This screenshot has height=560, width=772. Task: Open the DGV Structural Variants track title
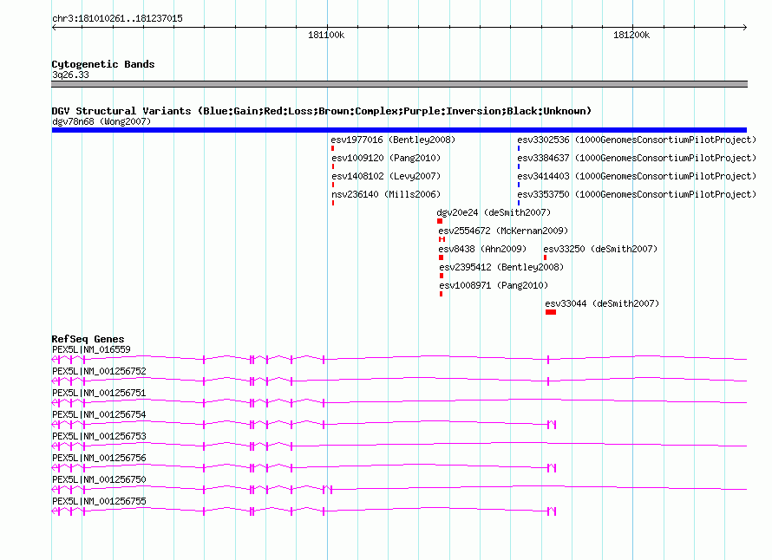click(322, 111)
